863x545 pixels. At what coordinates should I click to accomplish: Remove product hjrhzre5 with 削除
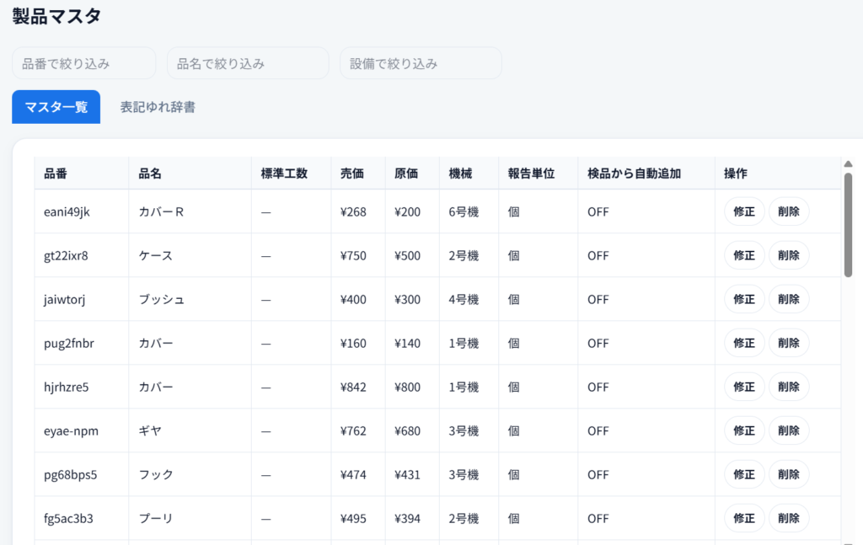788,387
